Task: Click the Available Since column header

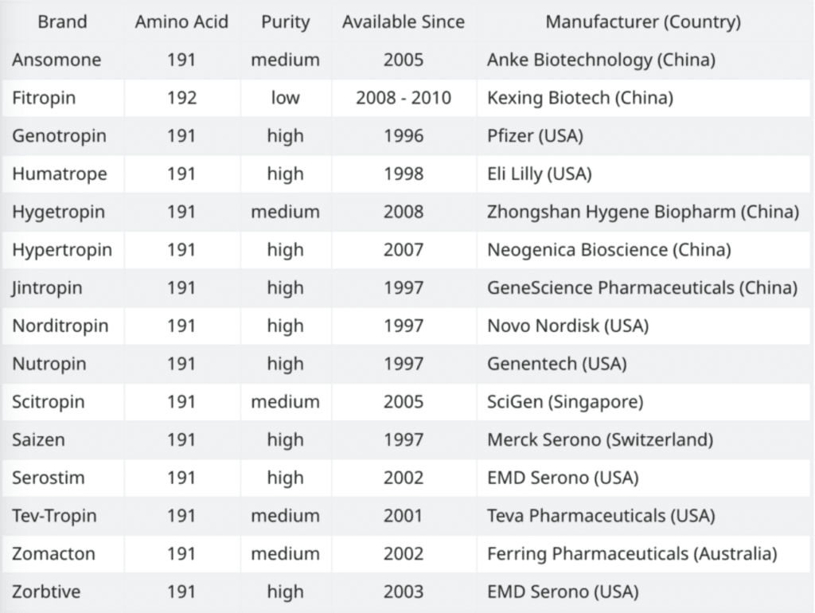Action: pos(404,21)
